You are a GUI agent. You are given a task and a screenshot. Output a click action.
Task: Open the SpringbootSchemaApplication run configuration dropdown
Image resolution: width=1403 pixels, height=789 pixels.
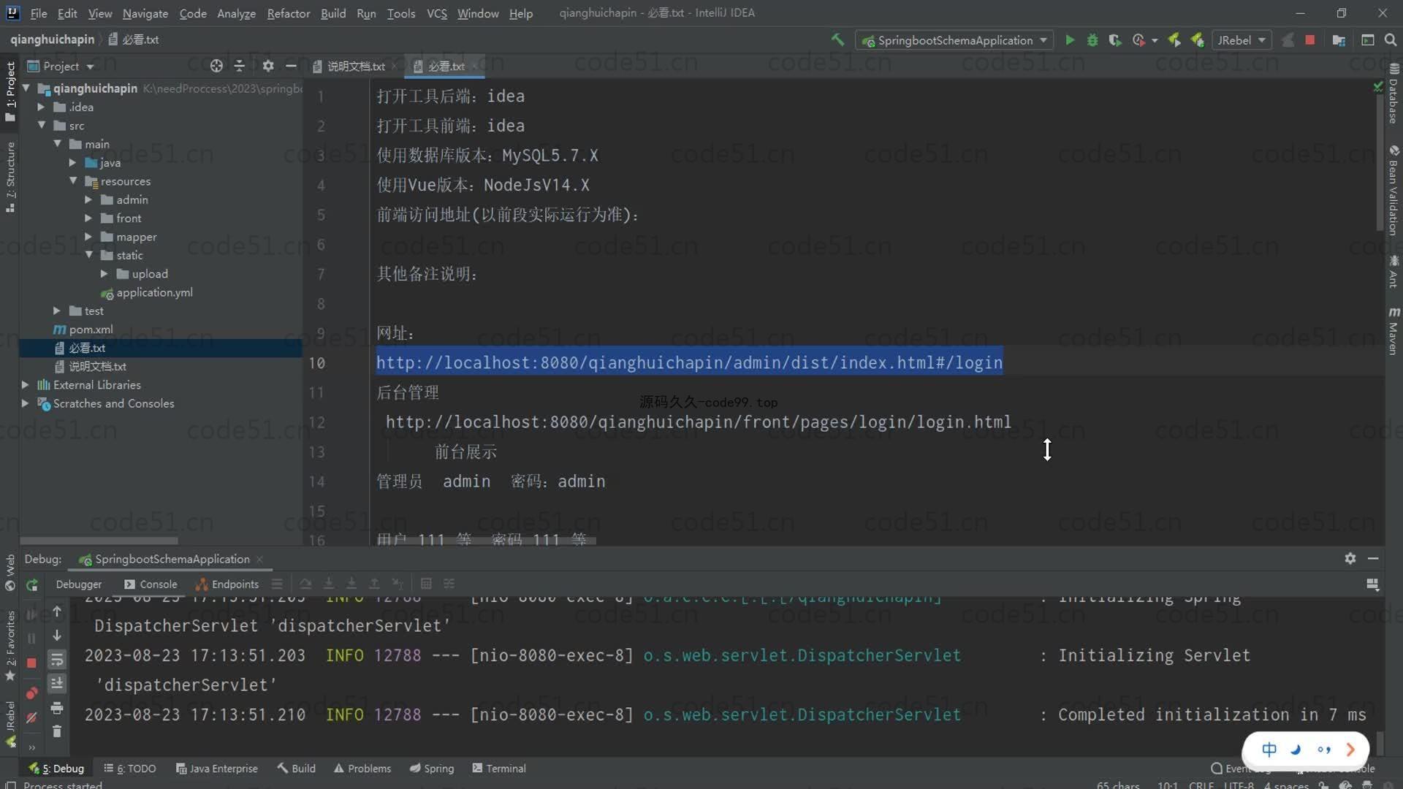pos(954,40)
